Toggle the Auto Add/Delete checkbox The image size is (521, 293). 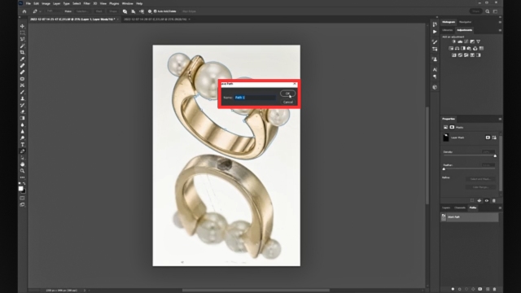pos(155,11)
